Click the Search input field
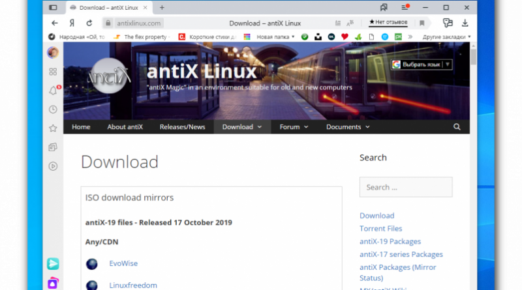Viewport: 522px width, 290px height. [405, 187]
